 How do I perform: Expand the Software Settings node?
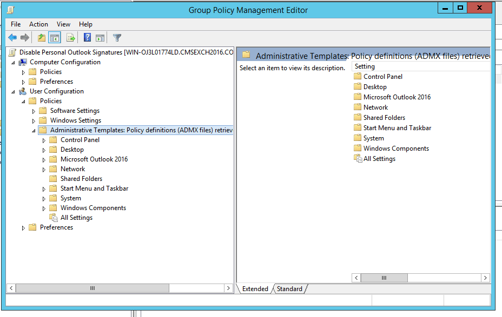click(x=34, y=111)
